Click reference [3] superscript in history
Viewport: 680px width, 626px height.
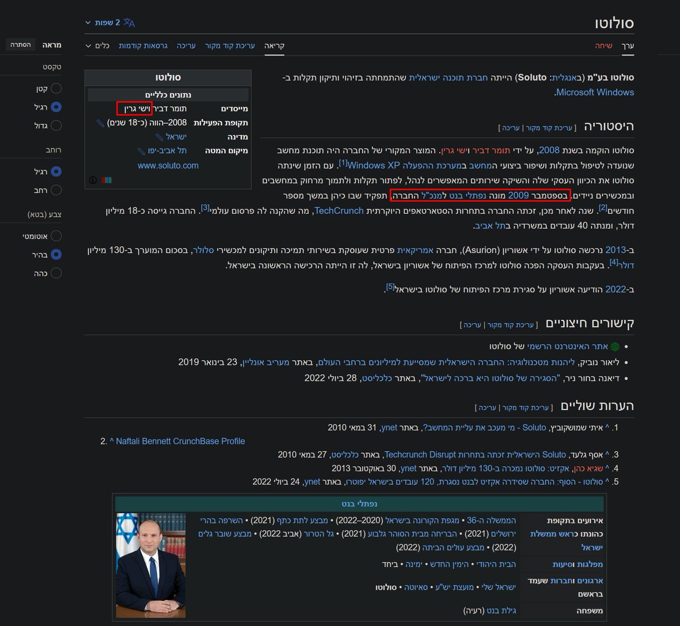click(x=205, y=208)
